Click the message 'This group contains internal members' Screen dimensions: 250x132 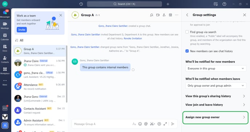[x=105, y=67]
